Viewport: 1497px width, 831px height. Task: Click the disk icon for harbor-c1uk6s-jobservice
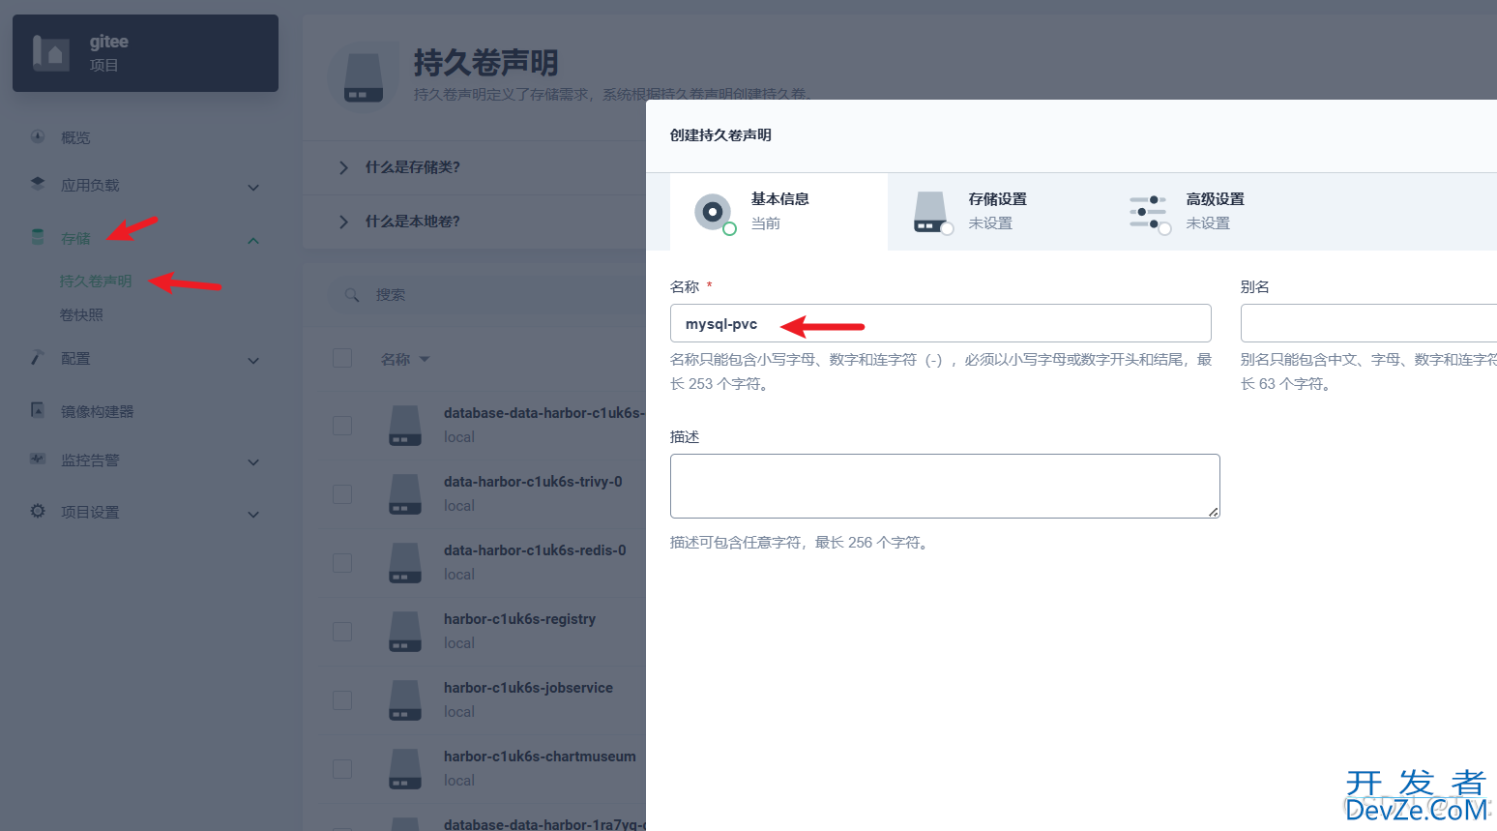[x=405, y=699]
